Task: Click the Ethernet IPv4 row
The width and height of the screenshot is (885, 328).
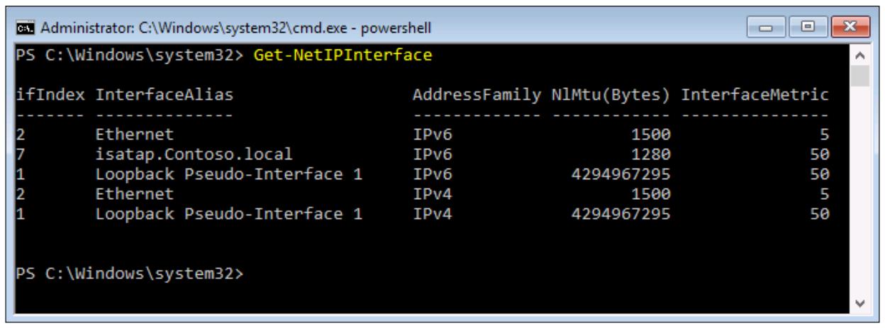Action: (423, 191)
